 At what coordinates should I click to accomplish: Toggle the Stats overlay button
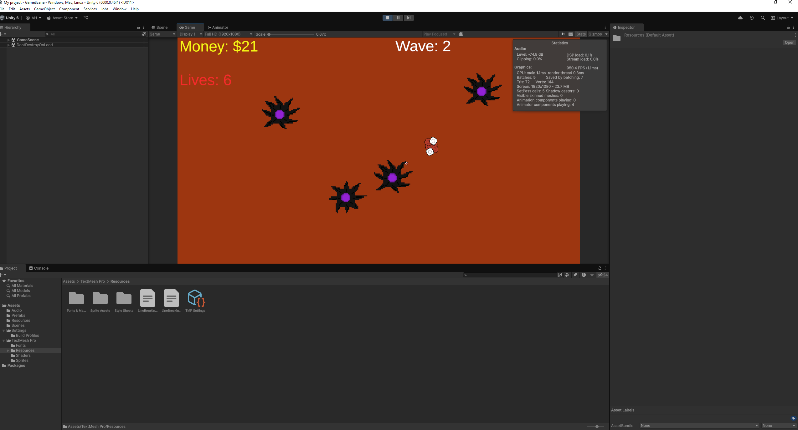pyautogui.click(x=581, y=34)
